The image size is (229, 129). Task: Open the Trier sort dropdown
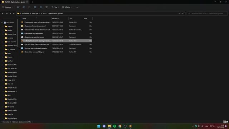(55, 7)
